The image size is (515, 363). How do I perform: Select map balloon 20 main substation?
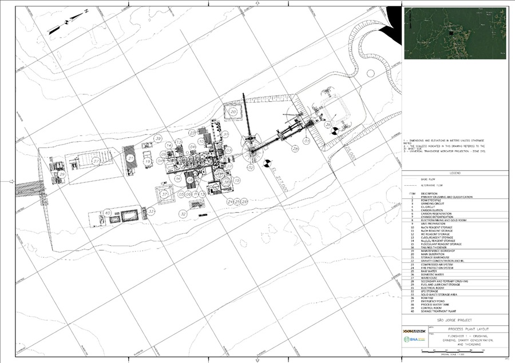coord(233,111)
